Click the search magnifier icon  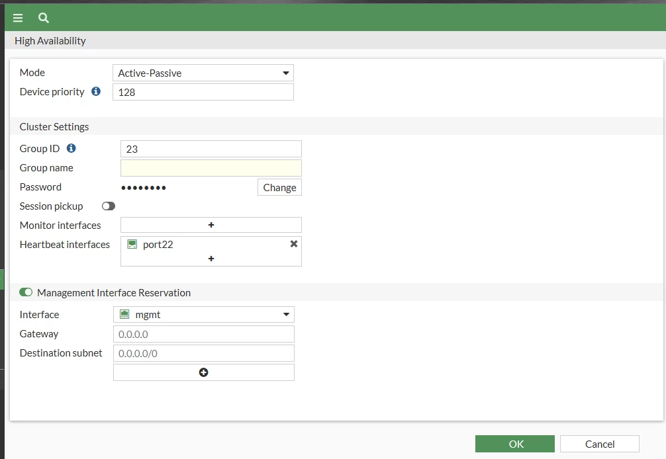click(x=43, y=18)
